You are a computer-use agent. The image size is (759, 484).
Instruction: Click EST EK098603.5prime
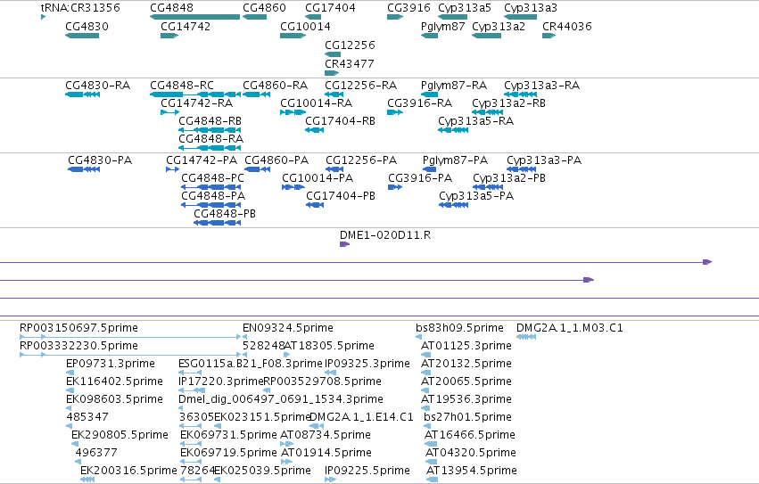(114, 400)
